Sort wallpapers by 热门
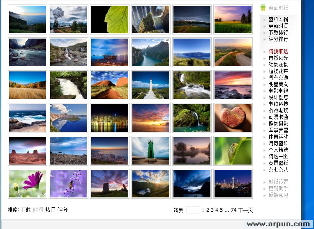This screenshot has height=229, width=314. (x=50, y=210)
